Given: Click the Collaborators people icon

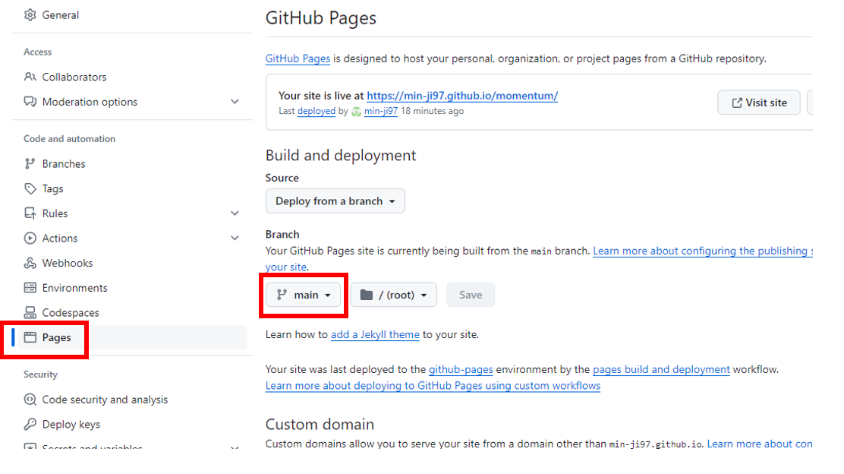Looking at the screenshot, I should (x=30, y=77).
